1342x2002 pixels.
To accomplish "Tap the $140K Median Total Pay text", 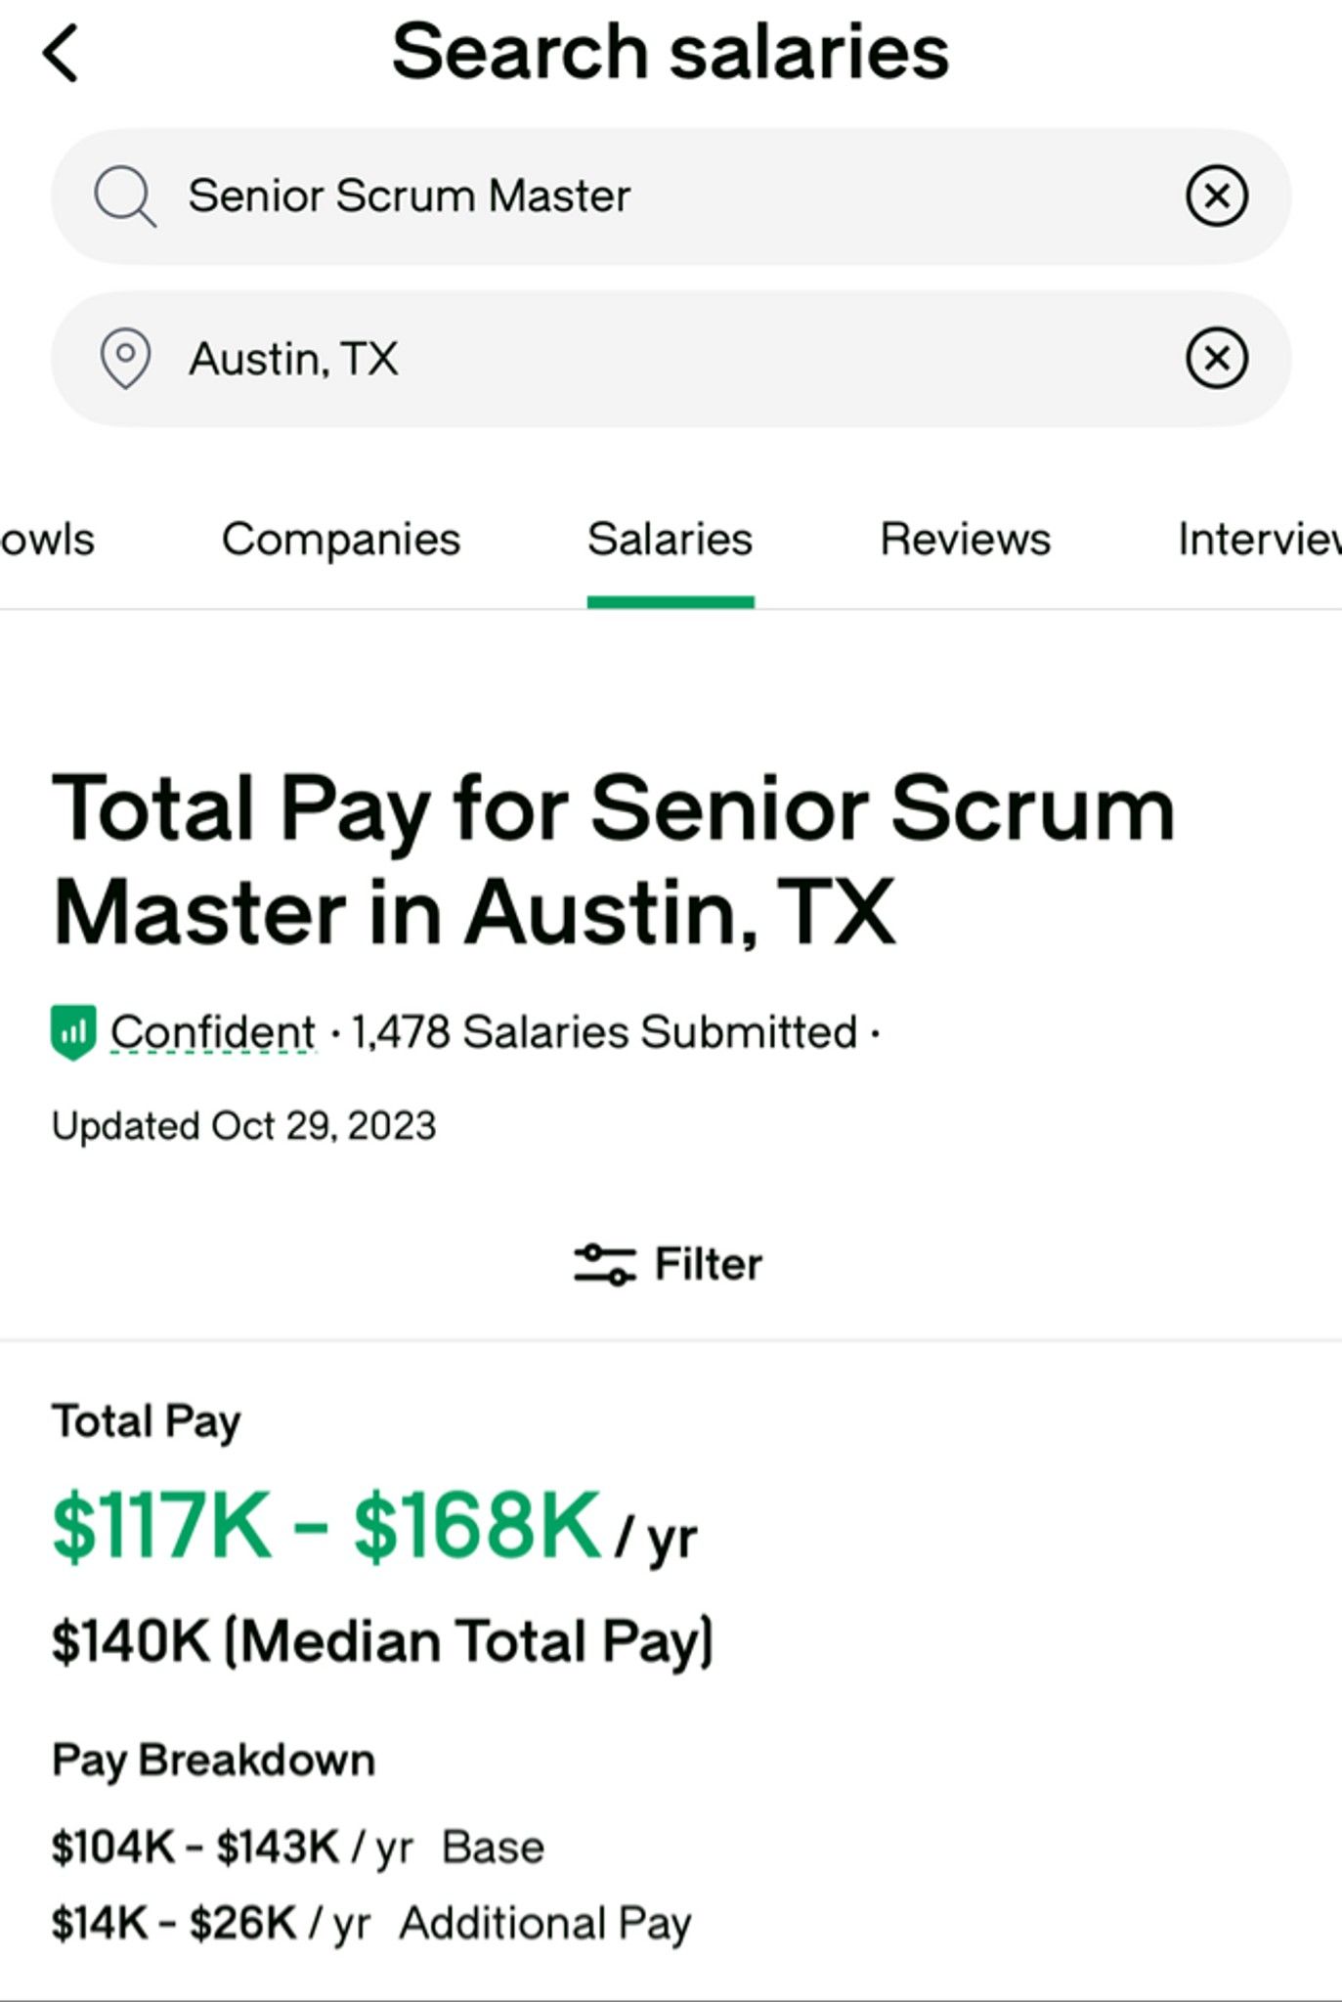I will coord(382,1640).
